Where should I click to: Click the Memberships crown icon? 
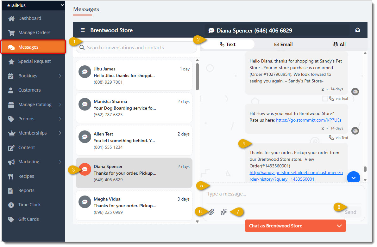point(11,133)
